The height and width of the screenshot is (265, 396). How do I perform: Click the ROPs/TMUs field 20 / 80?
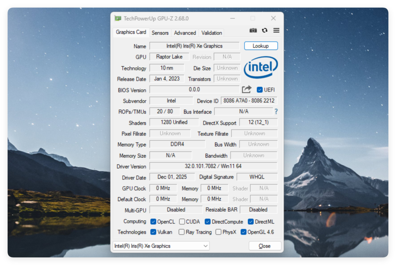(165, 111)
